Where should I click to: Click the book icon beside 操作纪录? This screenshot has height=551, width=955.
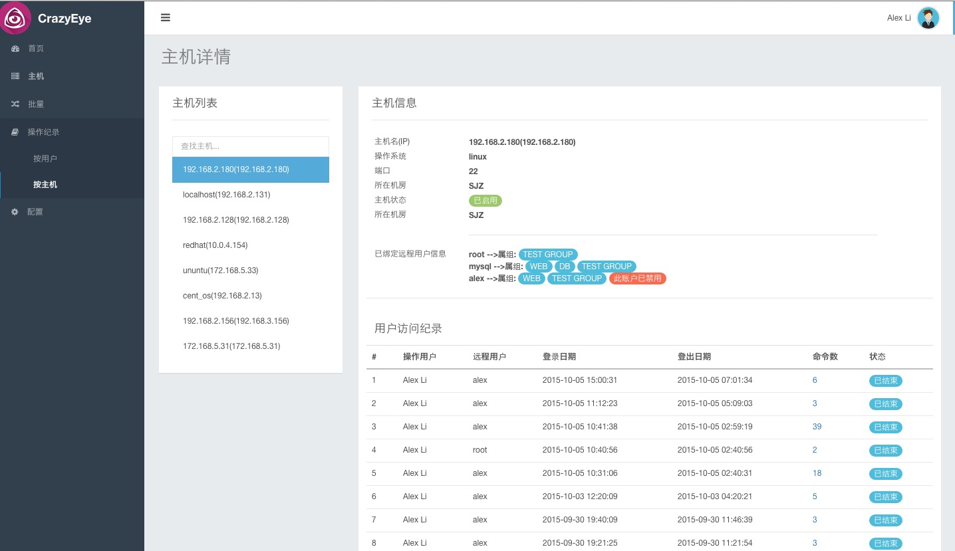(15, 132)
